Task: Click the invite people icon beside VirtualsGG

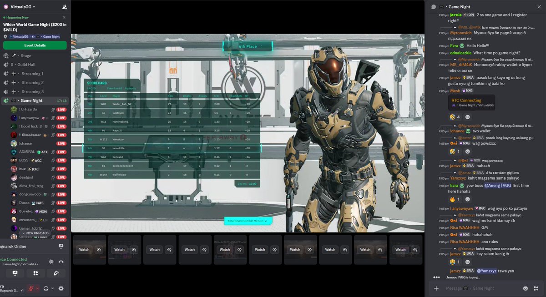Action: (x=64, y=7)
